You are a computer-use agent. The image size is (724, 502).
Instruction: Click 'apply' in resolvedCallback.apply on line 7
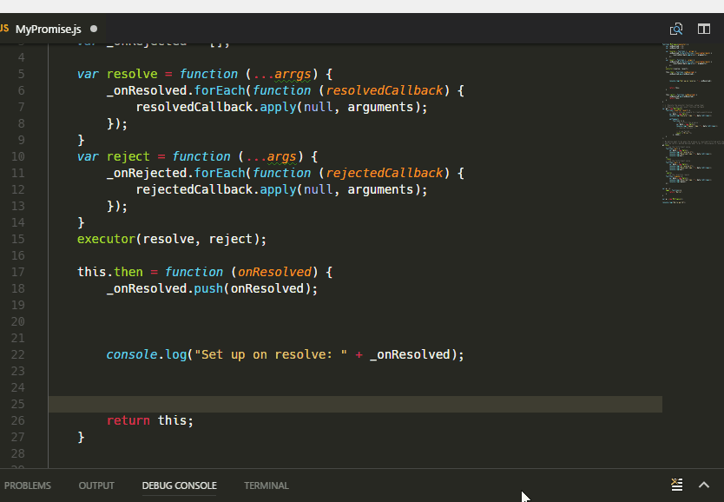pos(278,107)
